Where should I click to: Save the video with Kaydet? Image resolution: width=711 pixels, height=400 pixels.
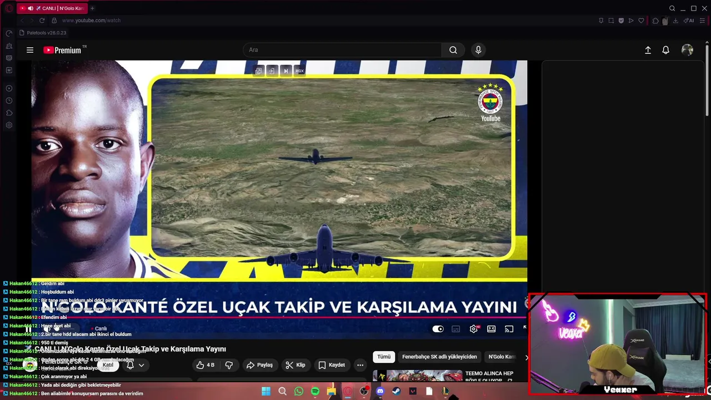[x=332, y=365]
